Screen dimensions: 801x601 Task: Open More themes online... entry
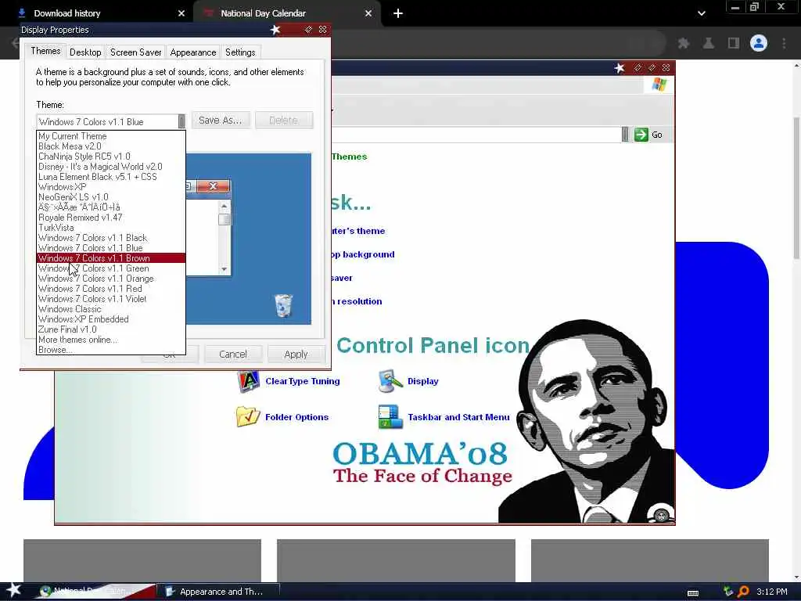pos(111,340)
